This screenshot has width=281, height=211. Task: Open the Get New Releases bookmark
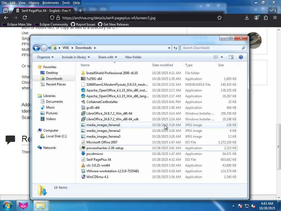coord(113,24)
